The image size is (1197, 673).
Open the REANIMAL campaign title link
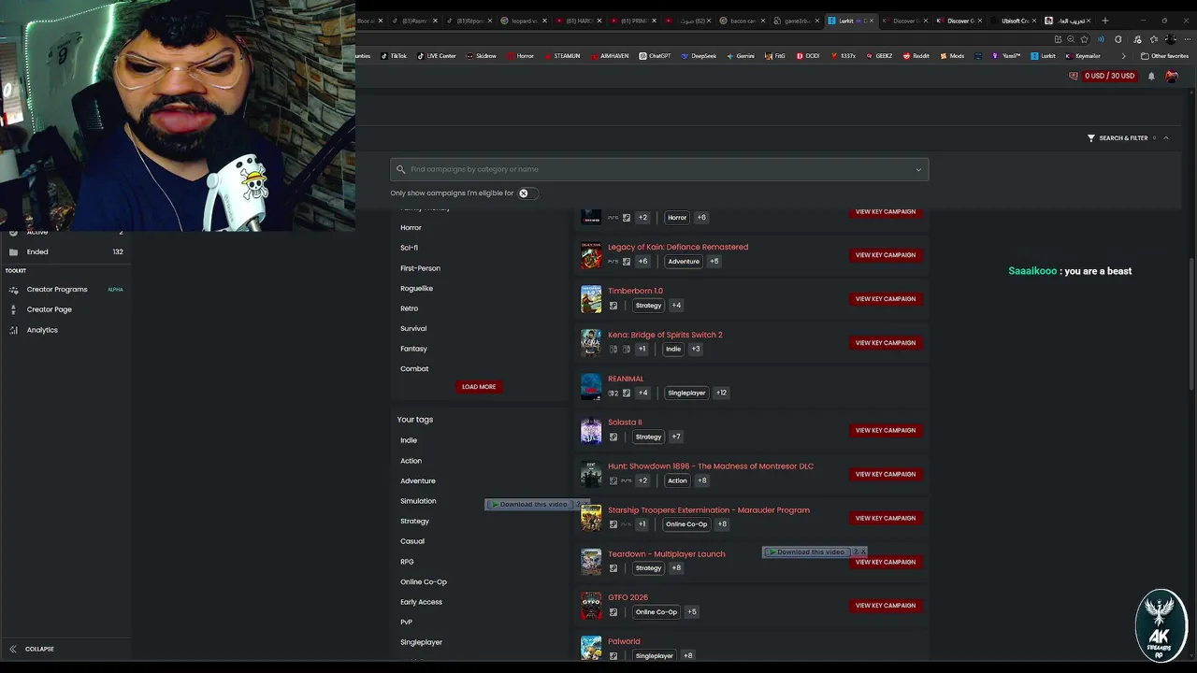coord(626,379)
